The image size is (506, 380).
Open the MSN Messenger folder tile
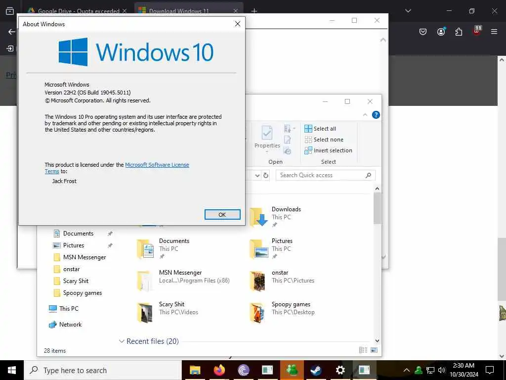click(183, 281)
